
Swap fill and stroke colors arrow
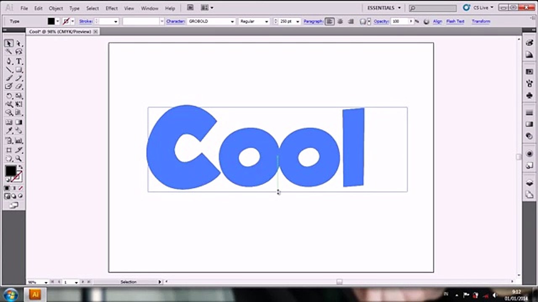(x=20, y=167)
